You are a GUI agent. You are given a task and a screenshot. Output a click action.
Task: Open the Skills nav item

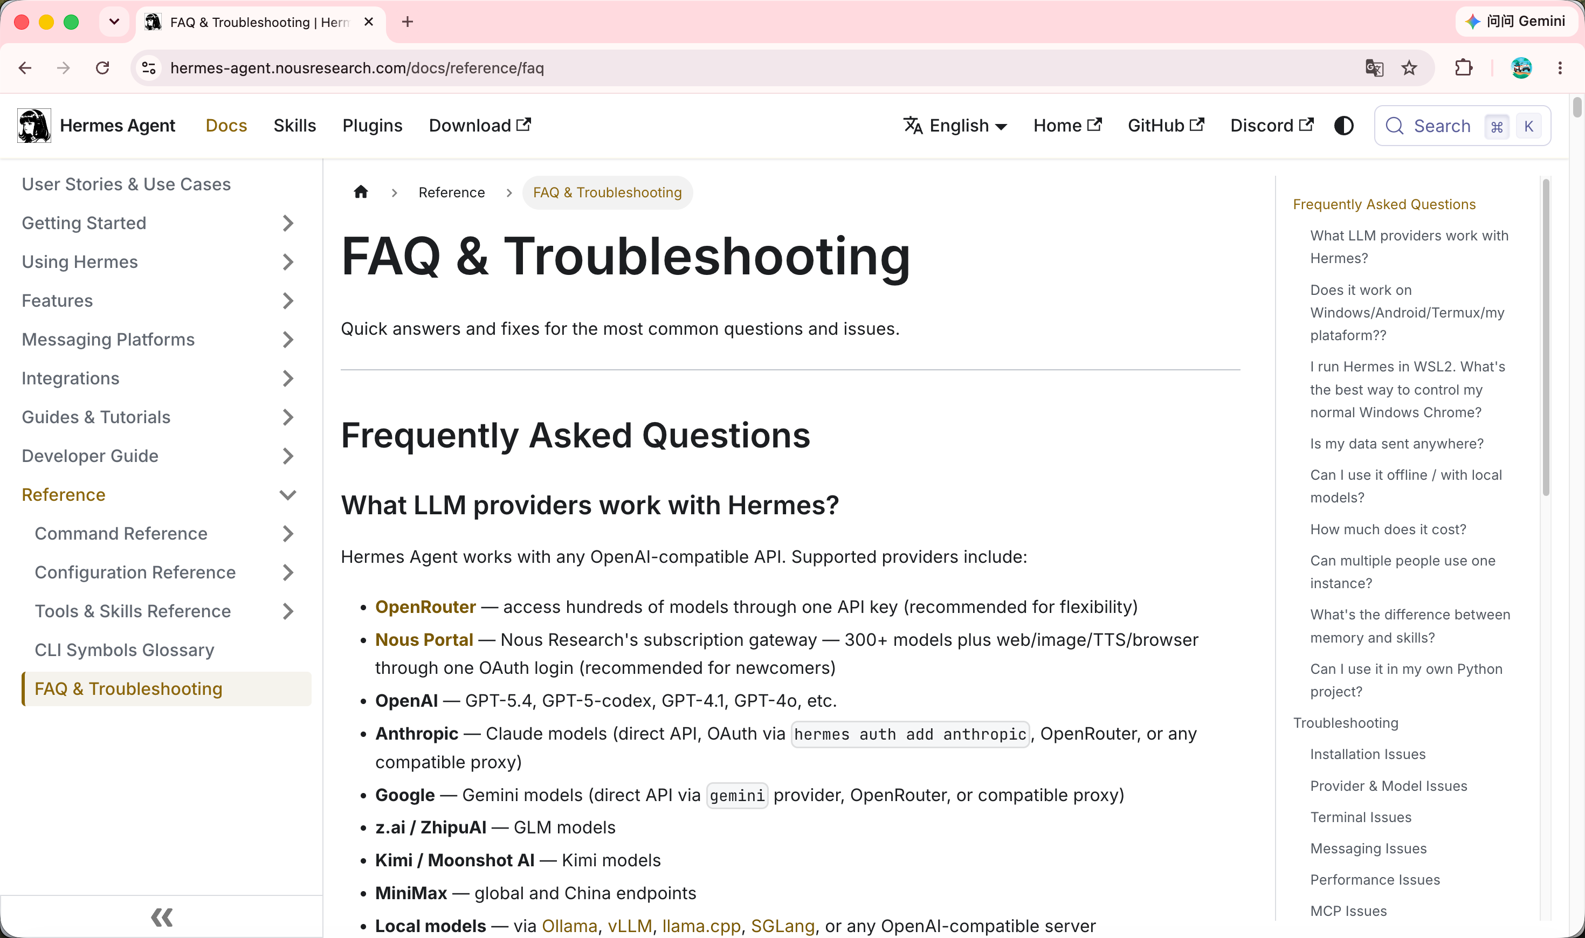(x=294, y=126)
